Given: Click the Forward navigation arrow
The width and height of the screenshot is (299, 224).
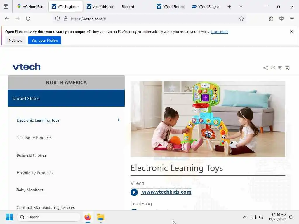Looking at the screenshot, I should click(18, 19).
